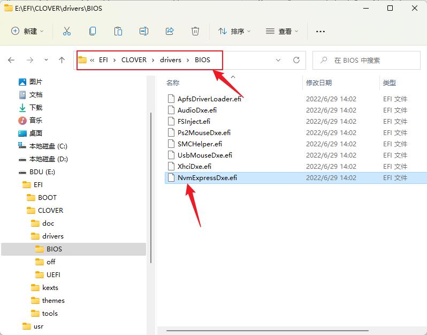Viewport: 427px width, 335px height.
Task: Click the Delete trash can icon
Action: (195, 31)
